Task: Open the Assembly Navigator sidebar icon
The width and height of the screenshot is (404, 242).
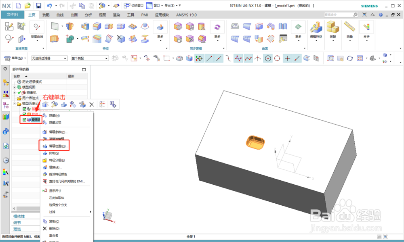Action: 6,83
